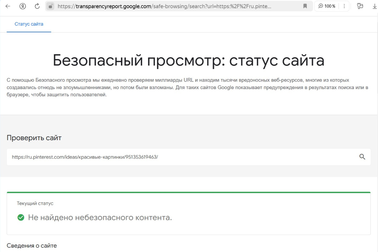Switch to the Статус сайта tab

tap(29, 24)
